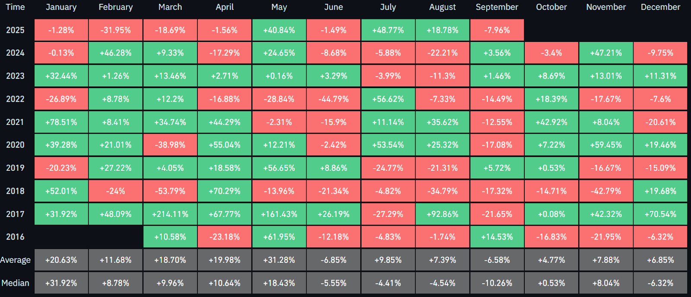This screenshot has height=297, width=691.
Task: Click the May 2025 cell showing +40.84%
Action: 279,30
